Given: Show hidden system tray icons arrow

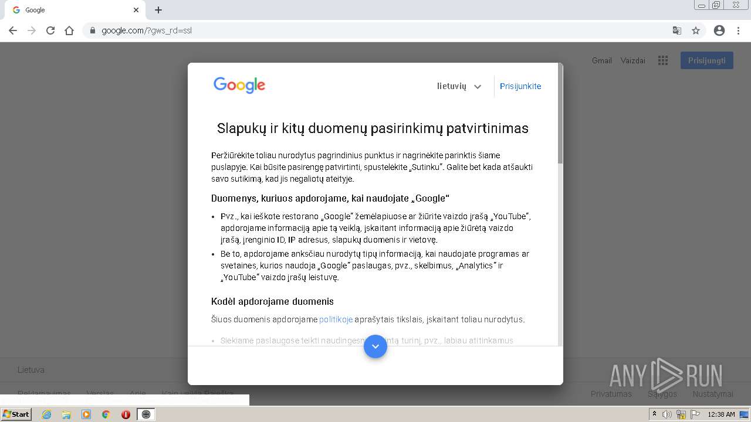Looking at the screenshot, I should coord(655,414).
